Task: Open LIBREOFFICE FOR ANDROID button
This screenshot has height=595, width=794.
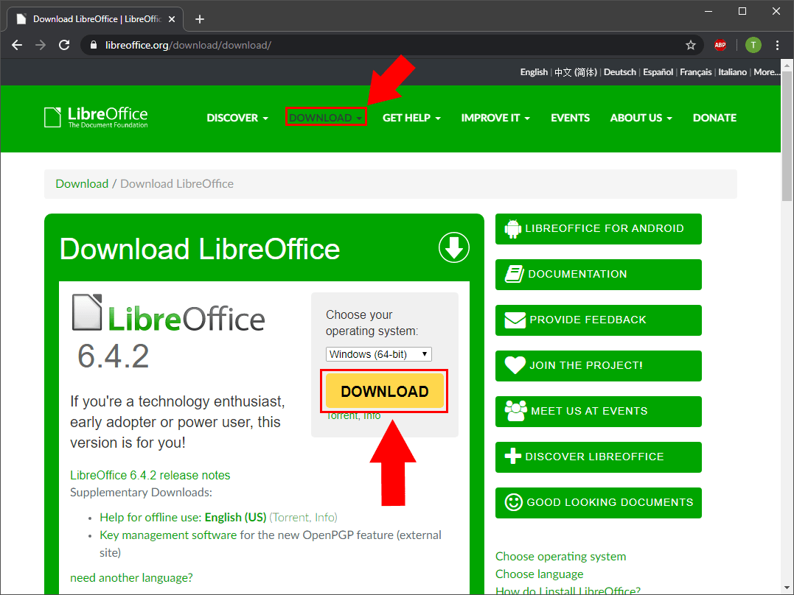Action: click(598, 229)
